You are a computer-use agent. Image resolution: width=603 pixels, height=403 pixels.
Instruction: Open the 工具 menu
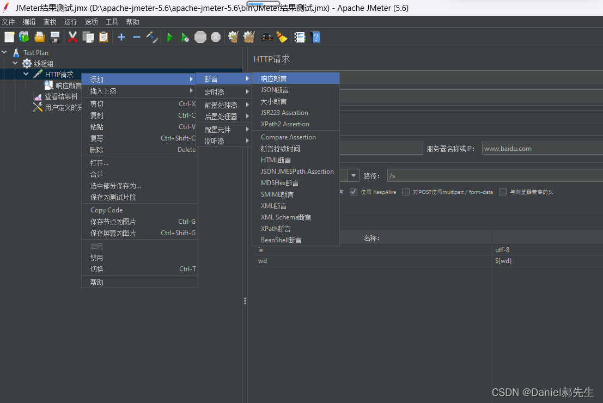112,22
